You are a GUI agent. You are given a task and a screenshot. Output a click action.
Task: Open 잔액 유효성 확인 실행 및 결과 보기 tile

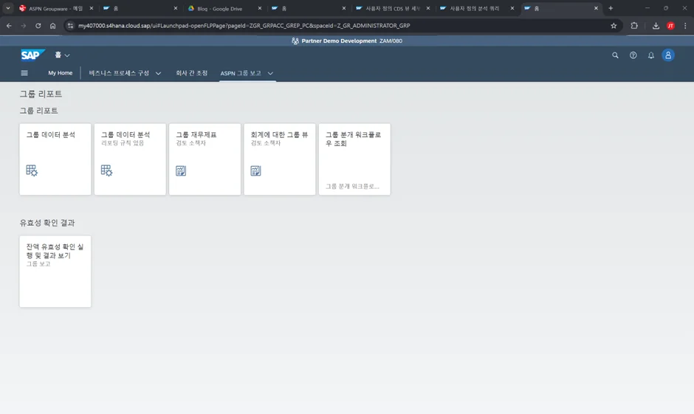pos(55,271)
